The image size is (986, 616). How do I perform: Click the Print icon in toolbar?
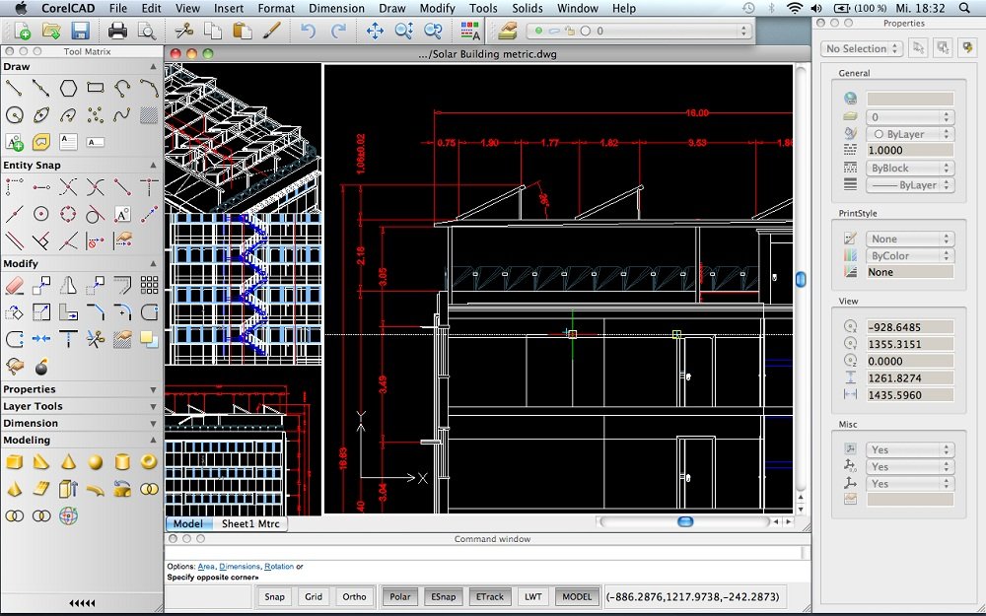click(117, 32)
